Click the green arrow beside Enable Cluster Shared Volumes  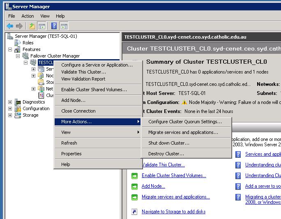[134, 176]
